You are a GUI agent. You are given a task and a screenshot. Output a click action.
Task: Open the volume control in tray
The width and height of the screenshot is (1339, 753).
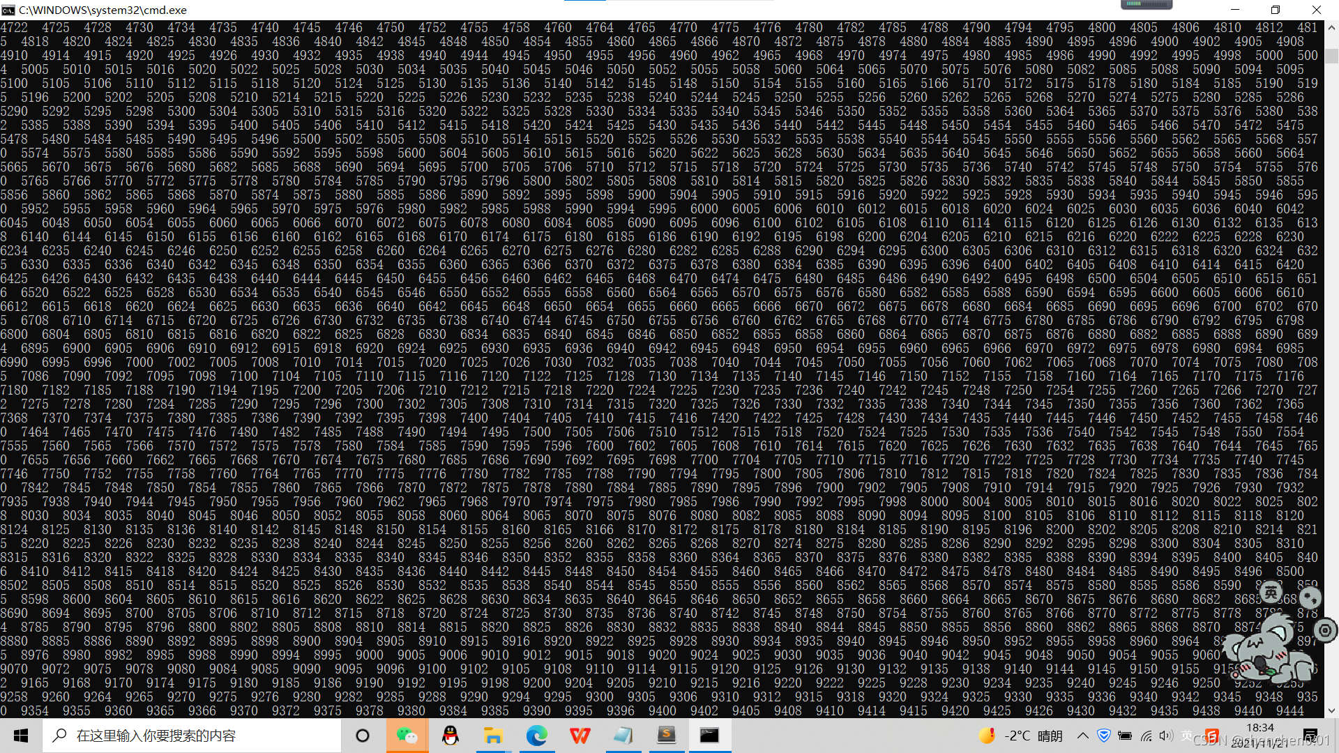tap(1165, 736)
